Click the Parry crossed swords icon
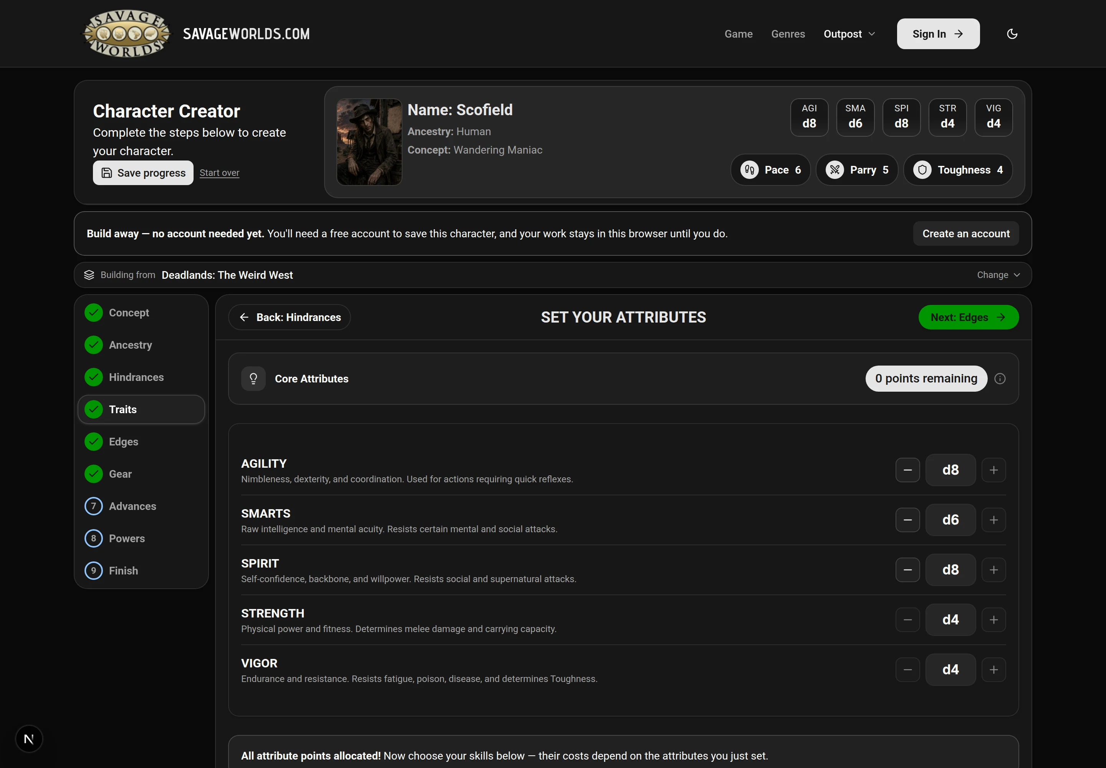The image size is (1106, 768). (834, 170)
